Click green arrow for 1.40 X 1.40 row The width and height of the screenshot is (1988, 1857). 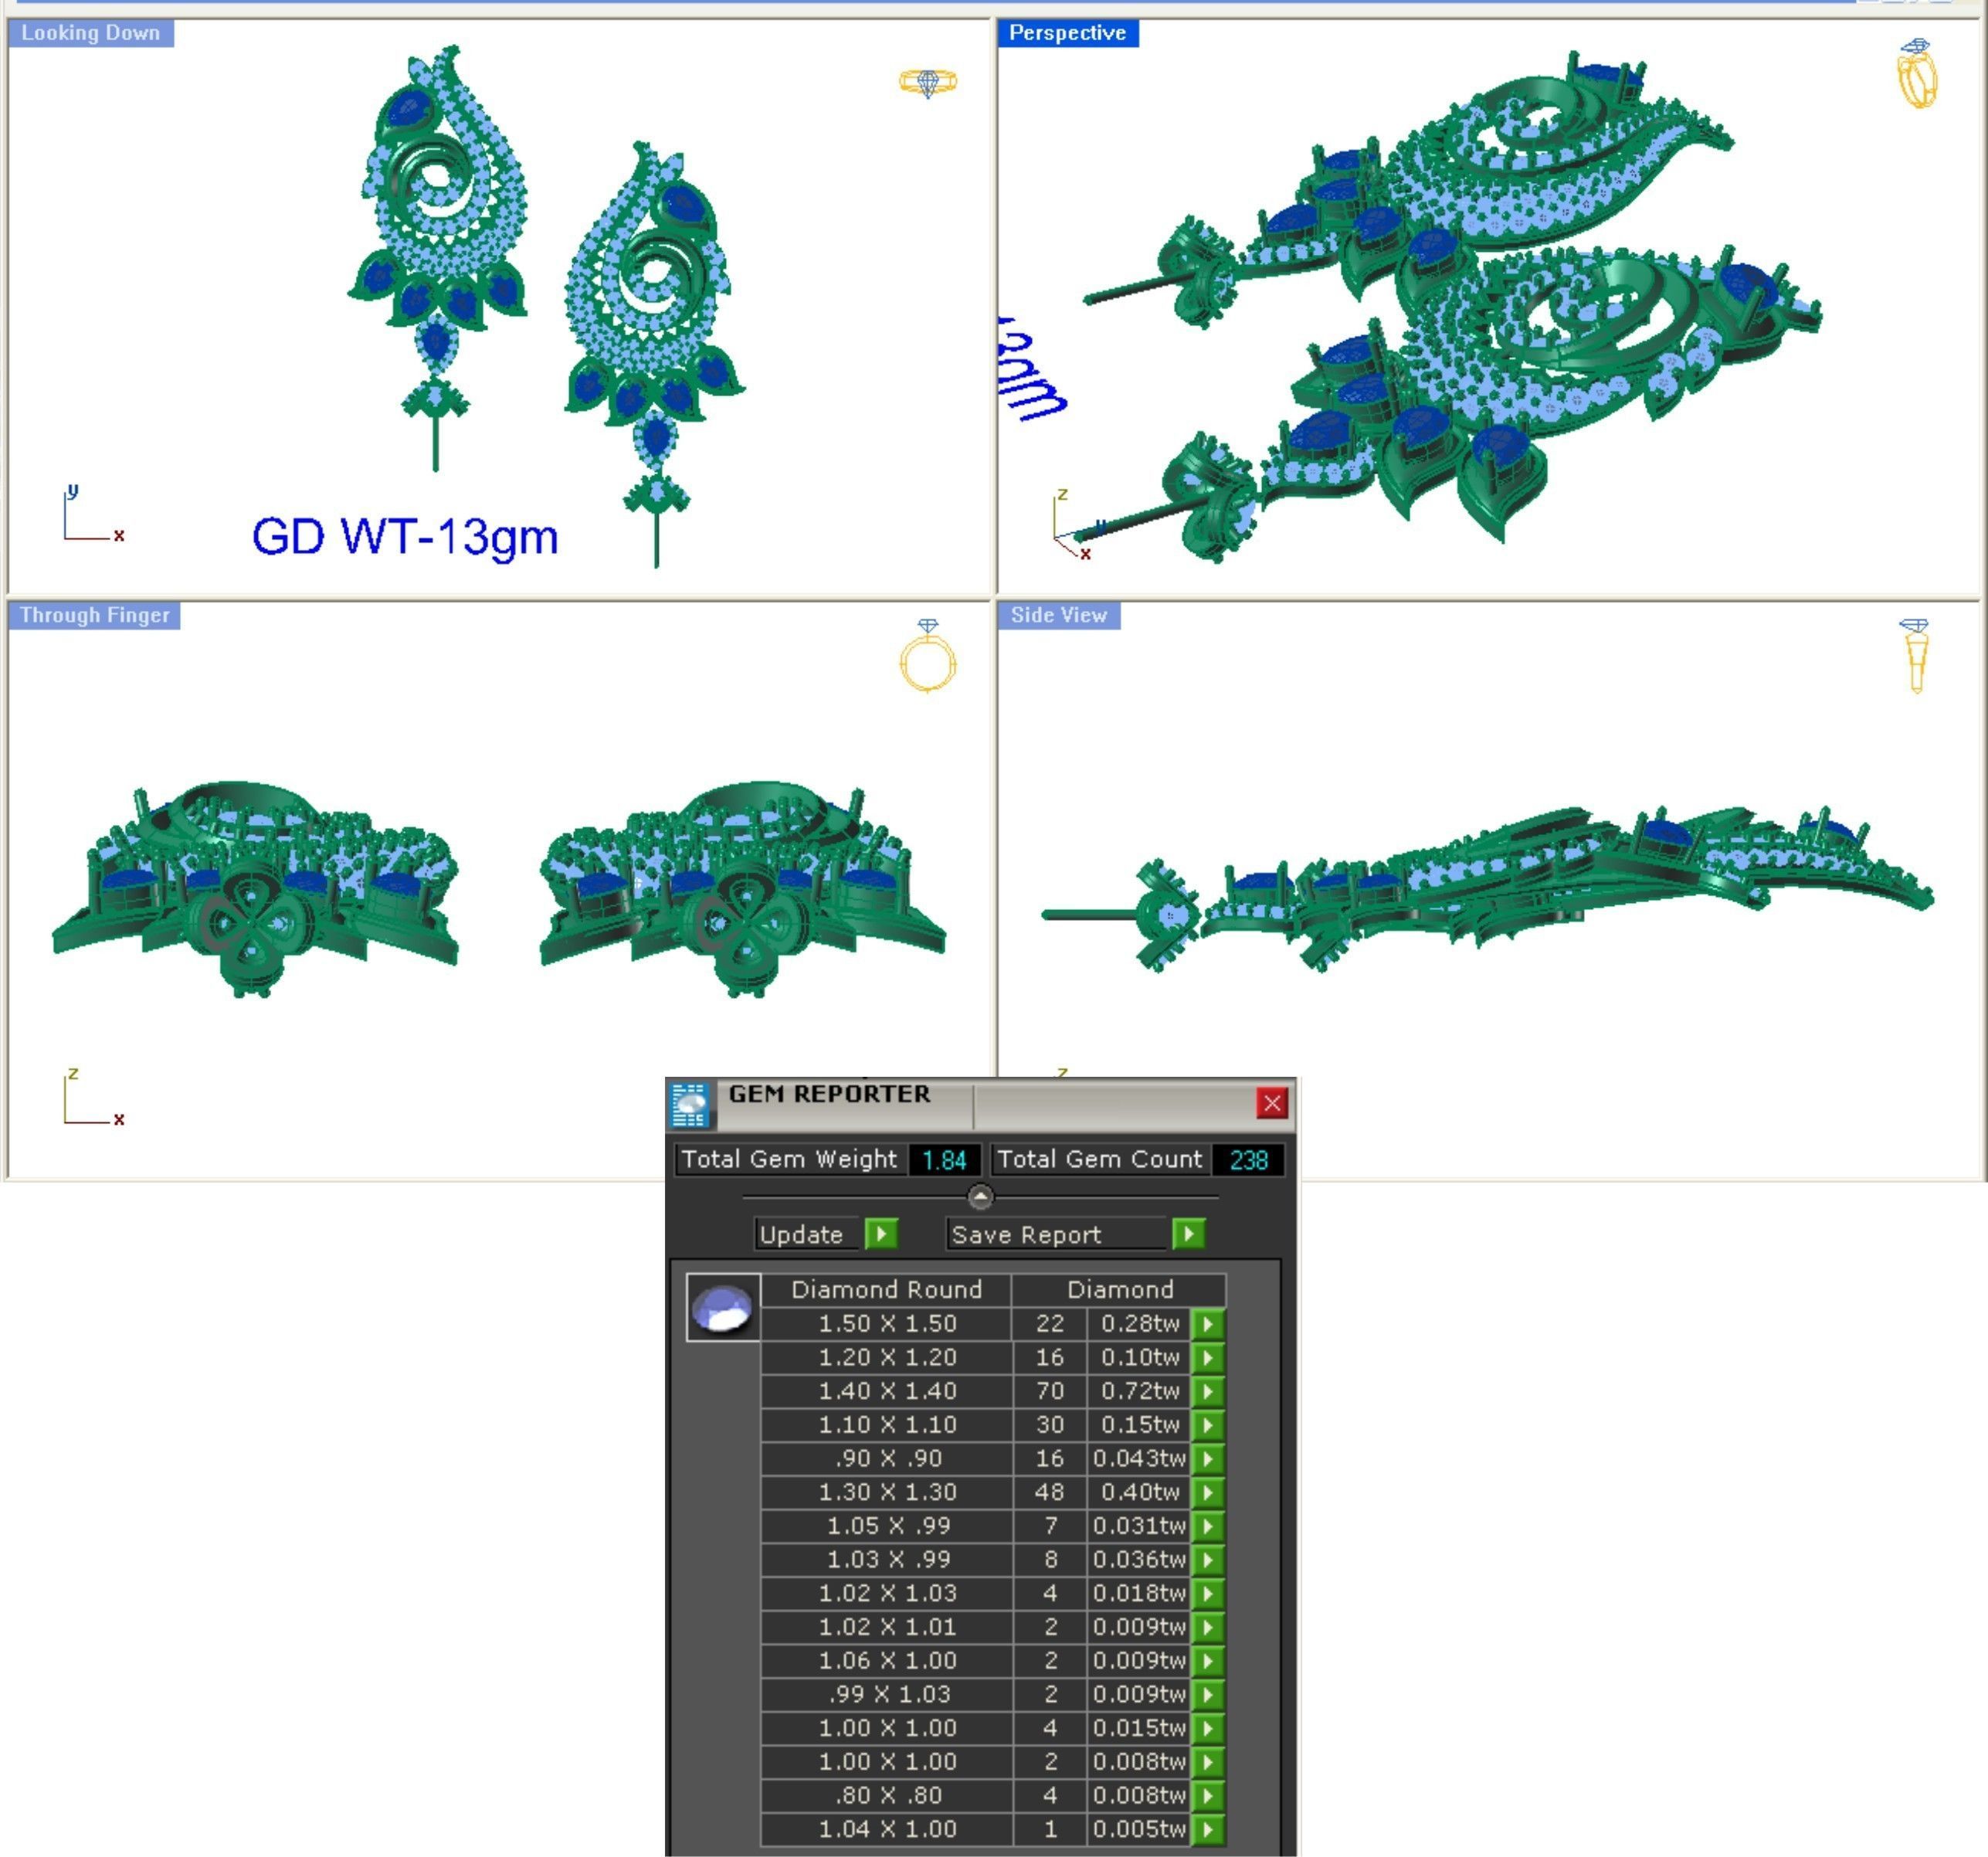tap(1208, 1391)
